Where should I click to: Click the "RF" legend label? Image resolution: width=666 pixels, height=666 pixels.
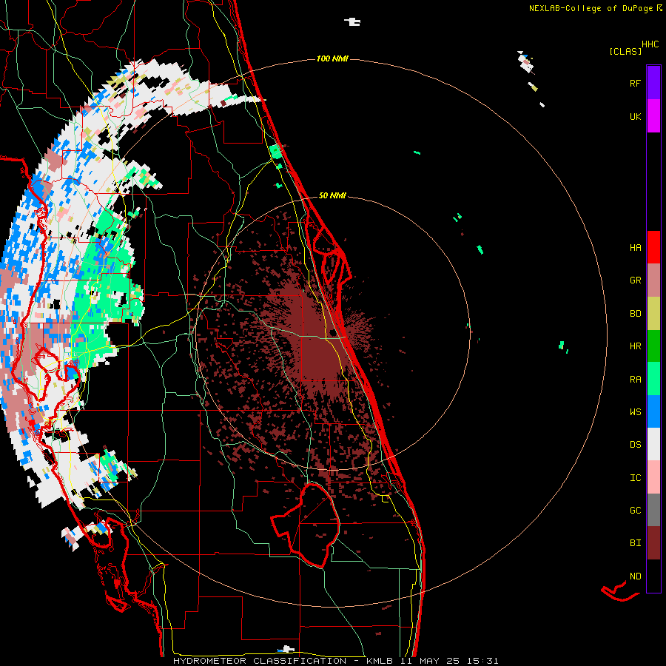click(x=635, y=83)
